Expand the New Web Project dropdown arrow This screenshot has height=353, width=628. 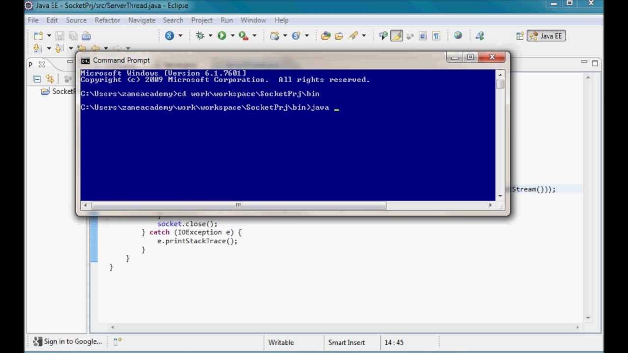pos(285,36)
